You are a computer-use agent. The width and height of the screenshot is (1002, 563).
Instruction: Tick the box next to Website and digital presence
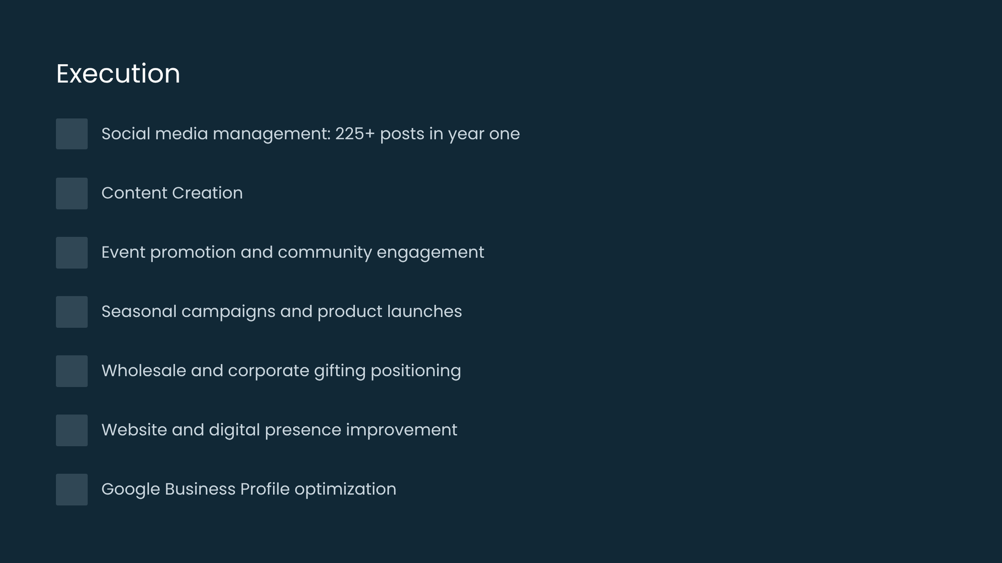pos(71,430)
